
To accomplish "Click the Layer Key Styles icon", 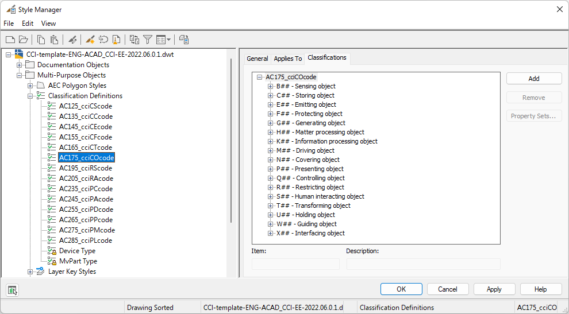I will click(x=41, y=271).
